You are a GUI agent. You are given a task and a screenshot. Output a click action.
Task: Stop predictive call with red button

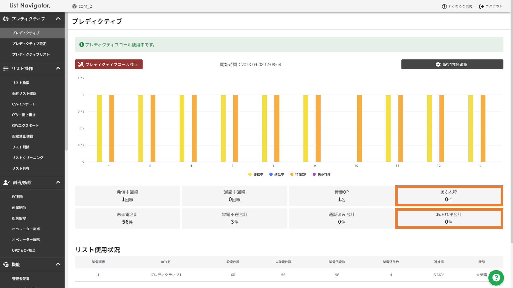[109, 65]
